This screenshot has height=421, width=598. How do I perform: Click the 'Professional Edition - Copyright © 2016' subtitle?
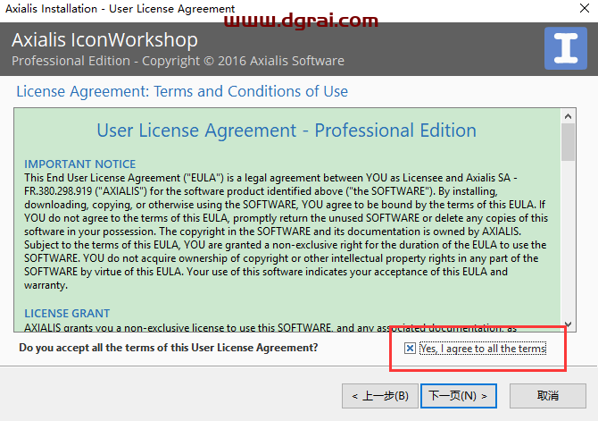[178, 61]
